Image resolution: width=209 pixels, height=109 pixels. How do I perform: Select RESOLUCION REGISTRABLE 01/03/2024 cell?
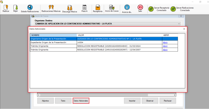click(x=119, y=46)
